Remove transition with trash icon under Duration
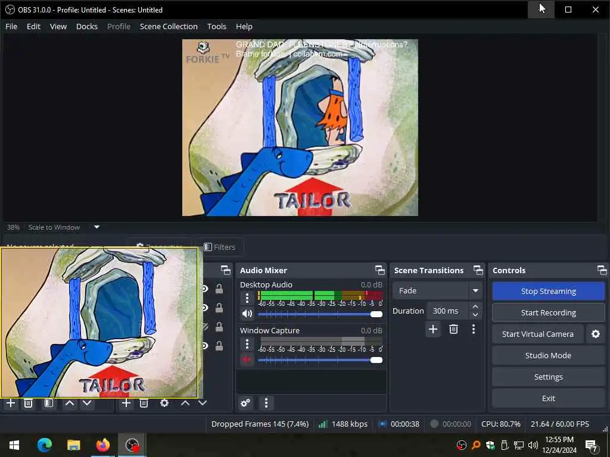 (x=453, y=329)
